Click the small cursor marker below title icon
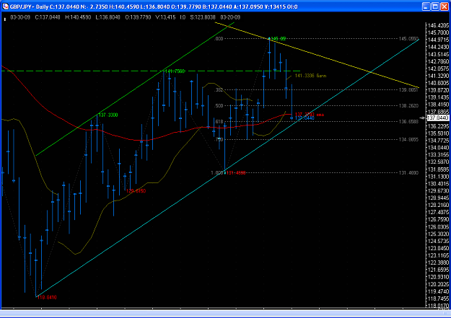The width and height of the screenshot is (451, 318). (4, 19)
